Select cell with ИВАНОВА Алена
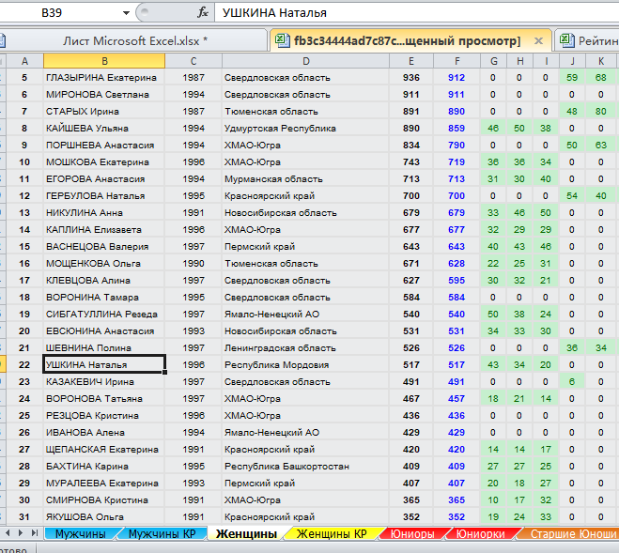The image size is (619, 553). [104, 433]
